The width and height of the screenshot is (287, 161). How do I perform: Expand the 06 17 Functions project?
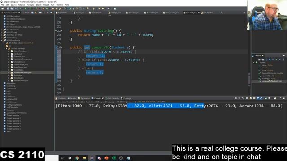[x=2, y=30]
